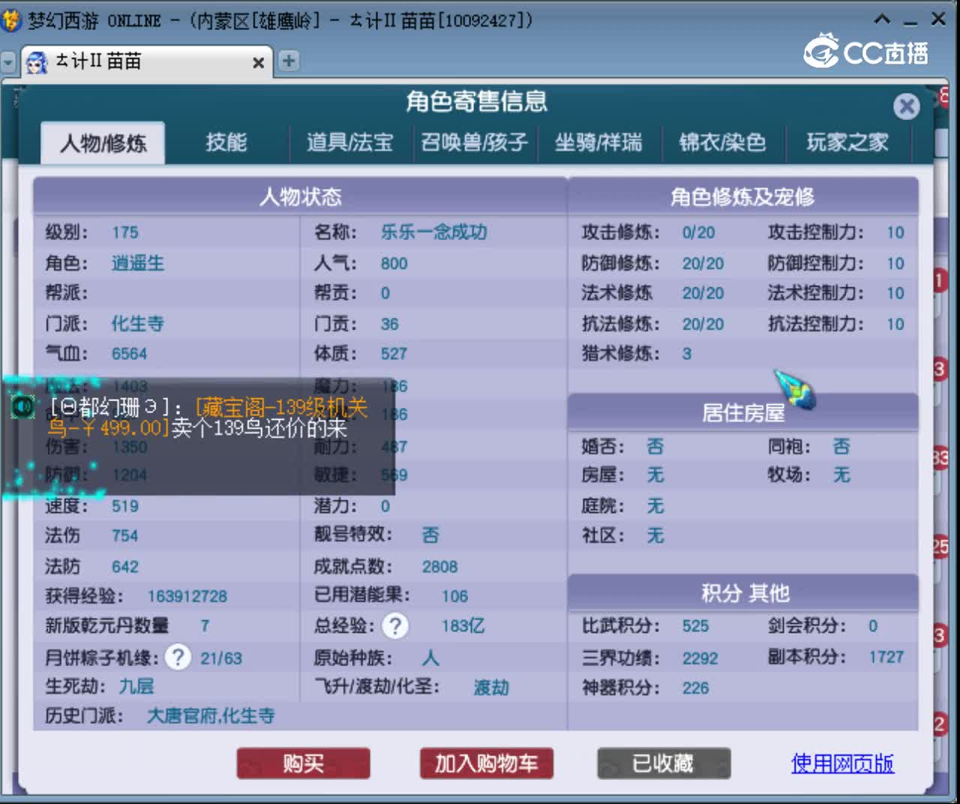Click the 比武积分 value 525

(x=695, y=626)
